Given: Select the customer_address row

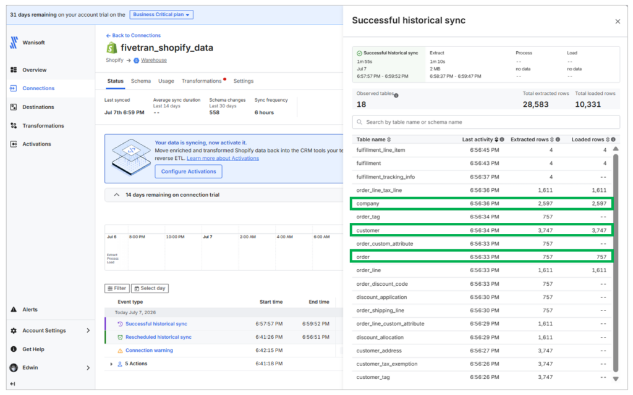Looking at the screenshot, I should pyautogui.click(x=482, y=351).
